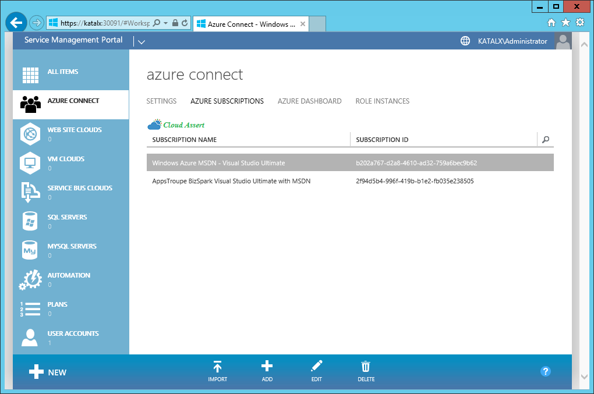Open a new browser tab

click(x=317, y=24)
